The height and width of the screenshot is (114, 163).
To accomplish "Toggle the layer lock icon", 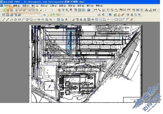I will pos(57,15).
